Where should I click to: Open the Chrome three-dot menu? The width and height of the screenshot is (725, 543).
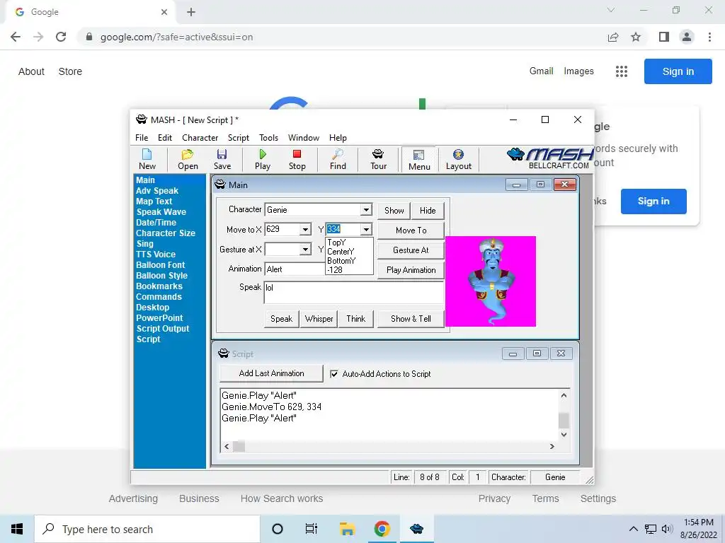pos(709,37)
